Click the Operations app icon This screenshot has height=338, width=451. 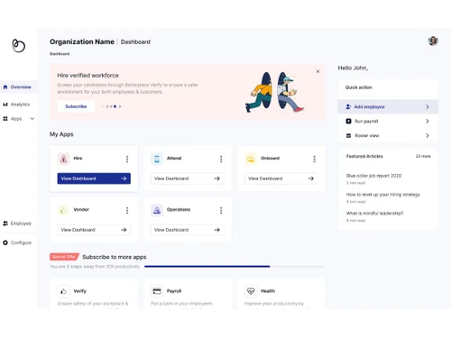157,210
